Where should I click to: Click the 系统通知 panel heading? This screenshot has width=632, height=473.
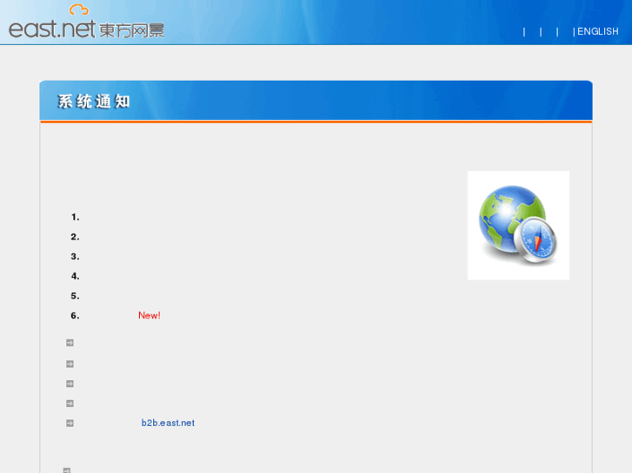click(94, 102)
